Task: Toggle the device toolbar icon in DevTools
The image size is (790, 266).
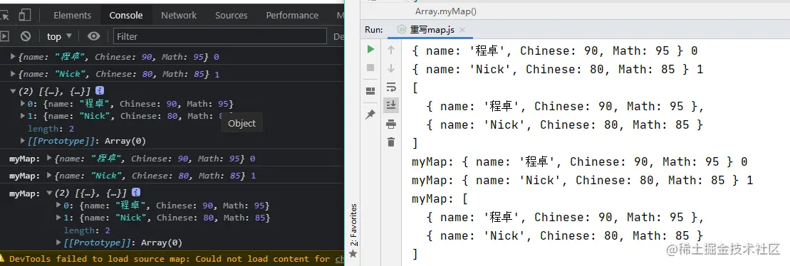Action: coord(25,15)
